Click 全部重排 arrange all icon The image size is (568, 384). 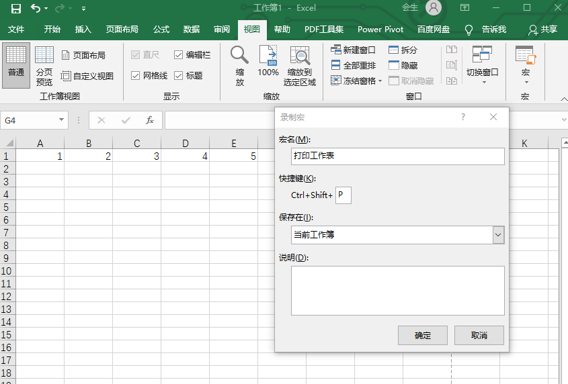(336, 65)
